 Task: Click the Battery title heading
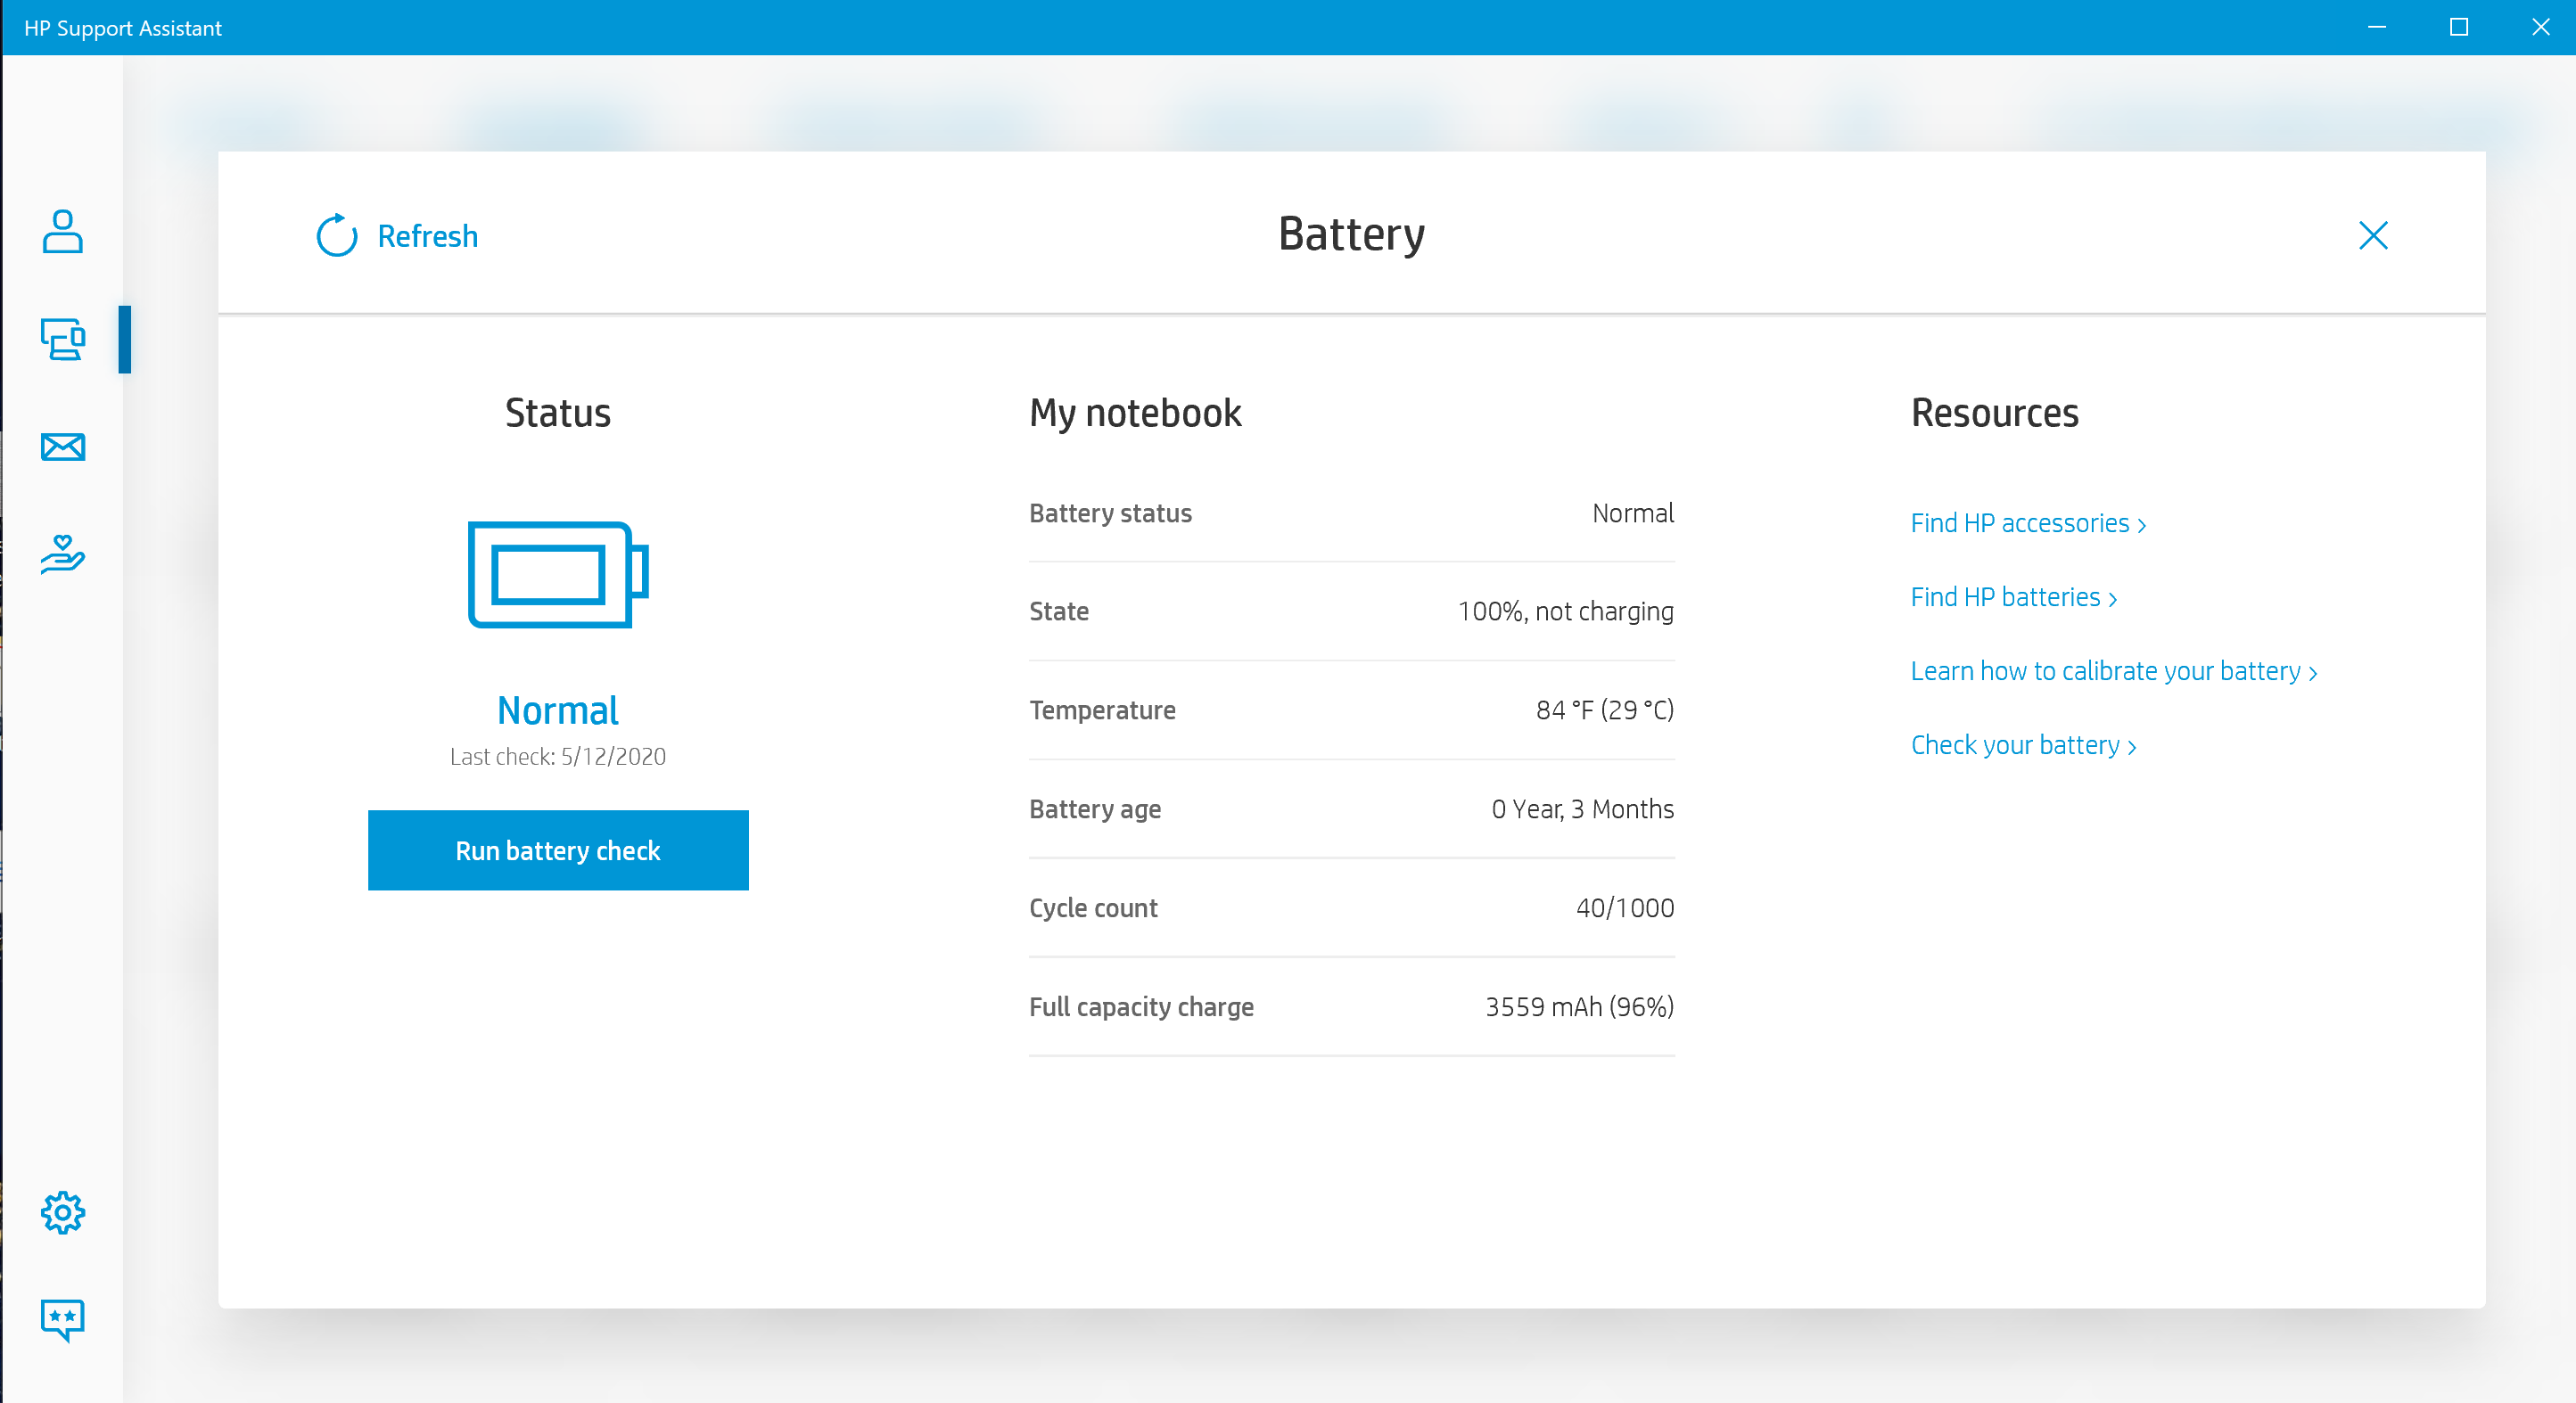click(x=1351, y=235)
